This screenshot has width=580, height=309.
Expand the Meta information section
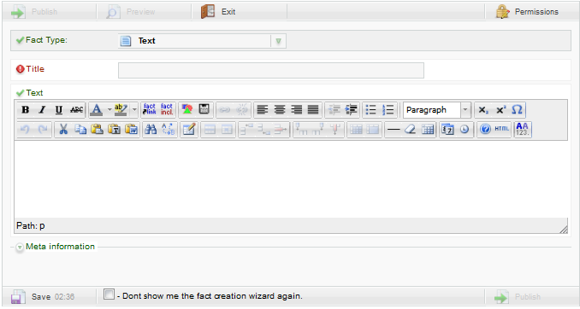tap(20, 247)
